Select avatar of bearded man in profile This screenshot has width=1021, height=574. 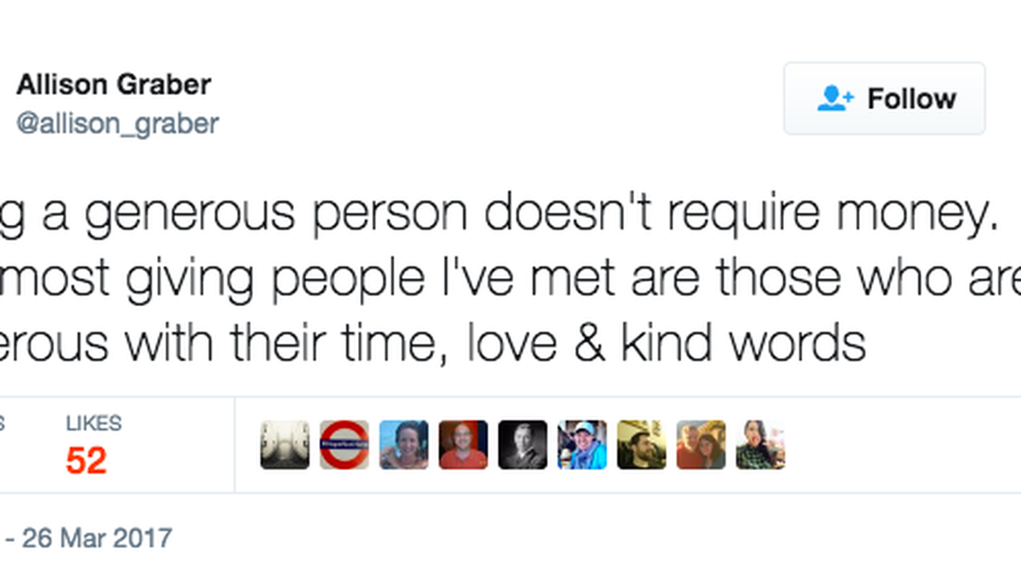click(x=641, y=445)
